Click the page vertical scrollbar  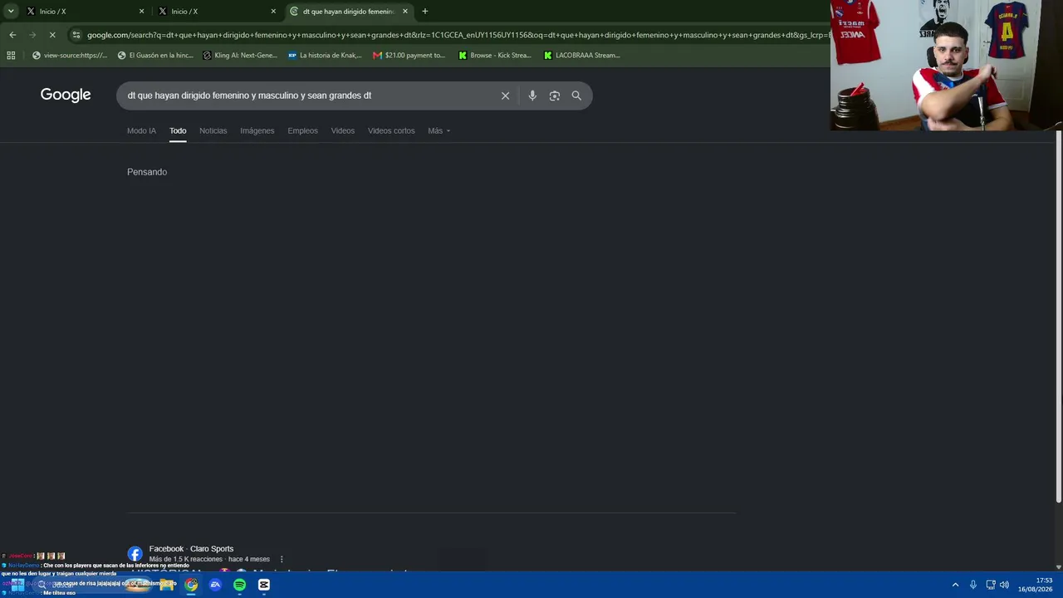[x=1059, y=316]
